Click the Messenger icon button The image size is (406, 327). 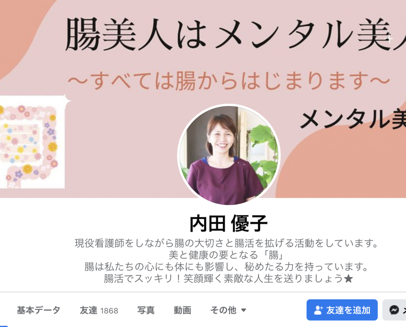tap(395, 310)
